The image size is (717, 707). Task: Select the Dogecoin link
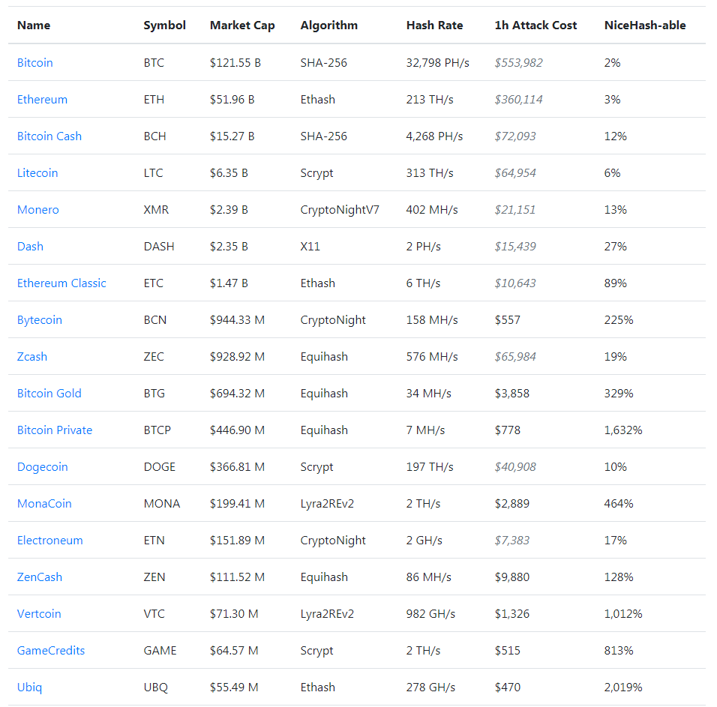43,467
